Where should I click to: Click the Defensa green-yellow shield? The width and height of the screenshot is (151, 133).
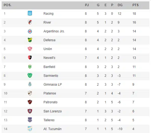tap(30, 40)
